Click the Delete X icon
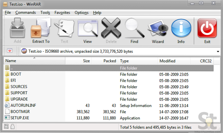The image size is (223, 133). pyautogui.click(x=111, y=31)
